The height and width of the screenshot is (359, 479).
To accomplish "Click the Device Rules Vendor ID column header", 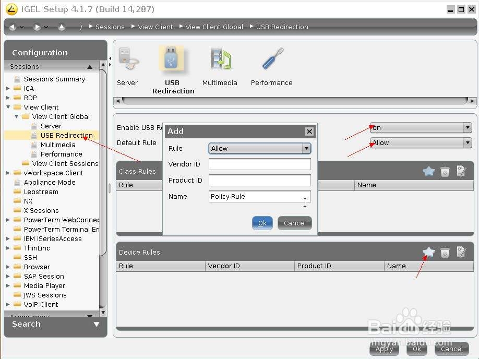I will tap(249, 266).
